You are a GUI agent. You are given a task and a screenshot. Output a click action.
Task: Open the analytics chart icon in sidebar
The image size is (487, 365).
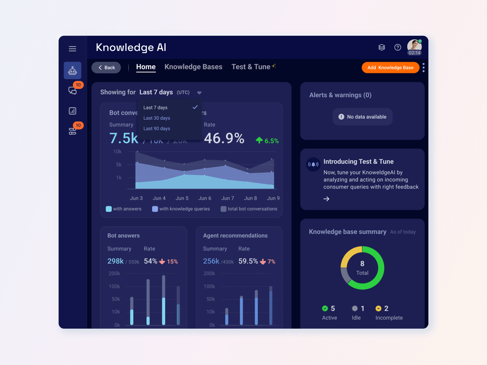click(72, 111)
